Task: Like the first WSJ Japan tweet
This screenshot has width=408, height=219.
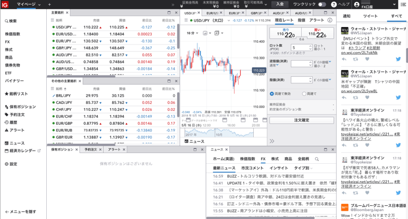Action: [x=367, y=59]
